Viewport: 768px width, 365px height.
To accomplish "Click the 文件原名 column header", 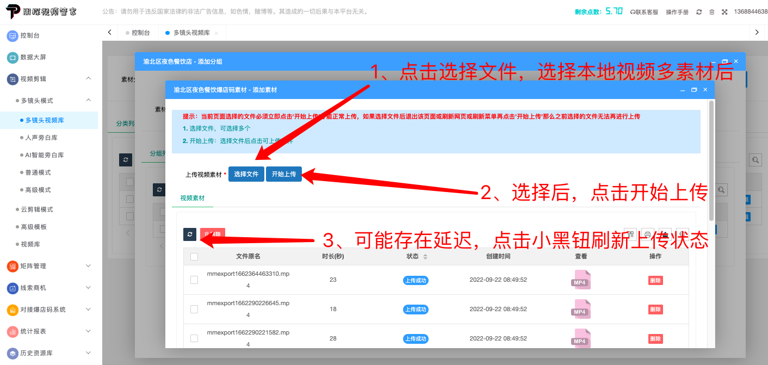I will tap(248, 256).
